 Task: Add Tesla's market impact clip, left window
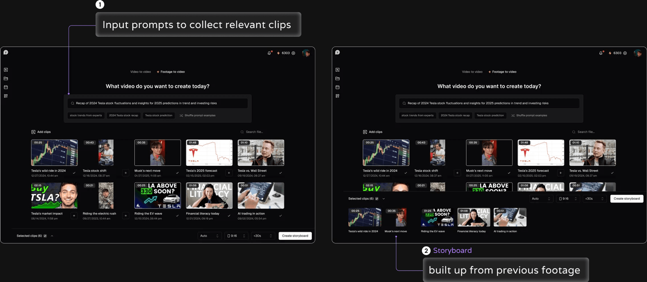click(74, 216)
